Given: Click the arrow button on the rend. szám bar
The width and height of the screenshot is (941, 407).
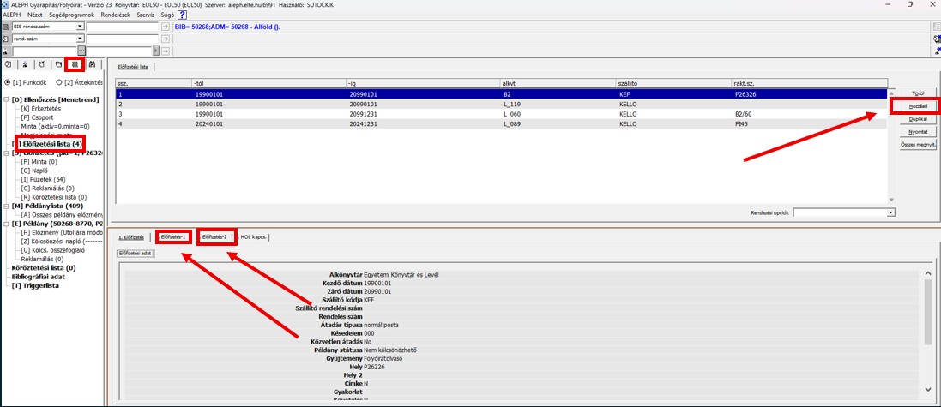Looking at the screenshot, I should click(x=166, y=39).
